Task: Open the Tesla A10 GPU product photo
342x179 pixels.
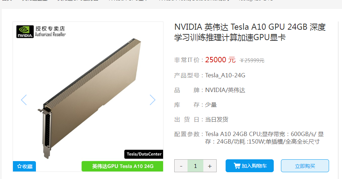Action: coord(89,98)
